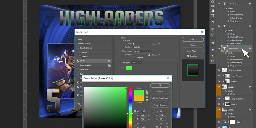Image resolution: width=256 pixels, height=128 pixels.
Task: Click the not-web-safe color cube icon
Action: (x=147, y=97)
